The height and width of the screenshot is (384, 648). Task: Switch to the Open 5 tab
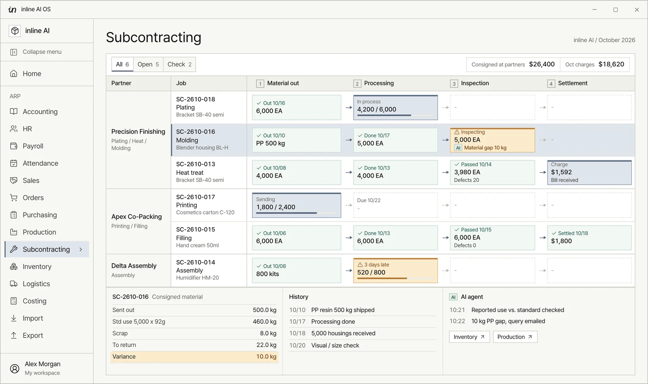[x=148, y=64]
